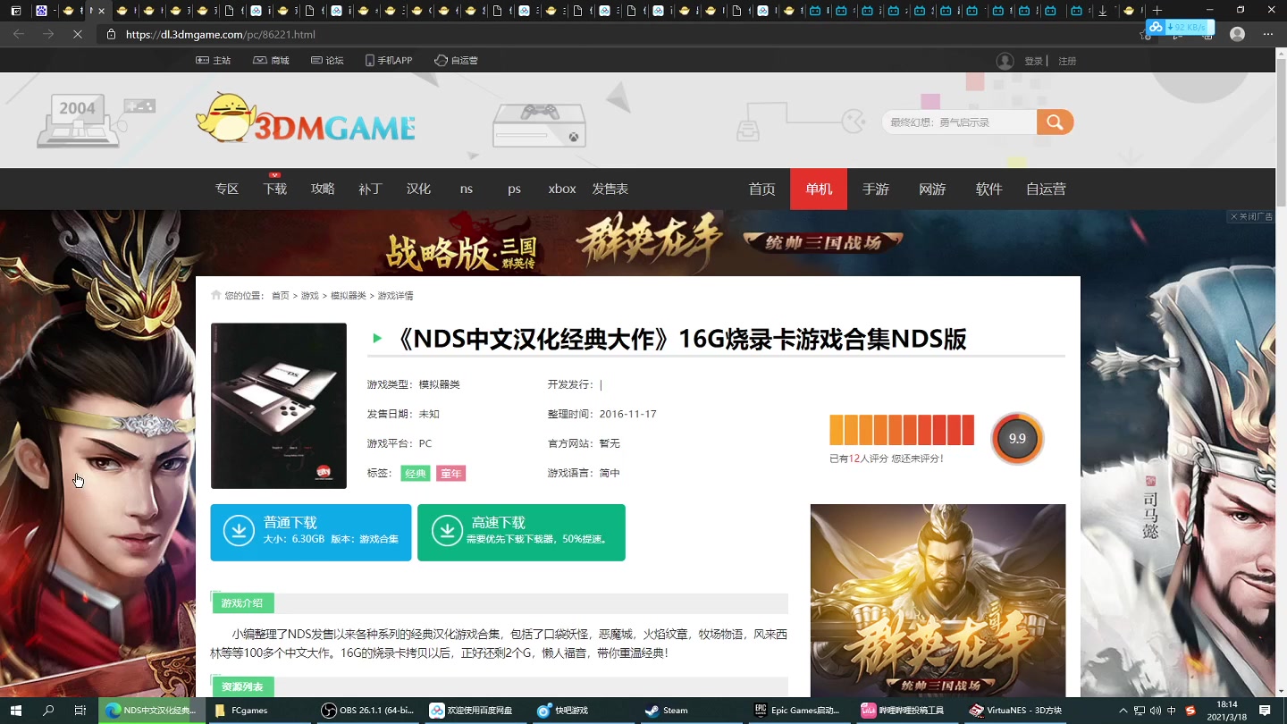
Task: Click the 登录 login link
Action: [x=1034, y=61]
